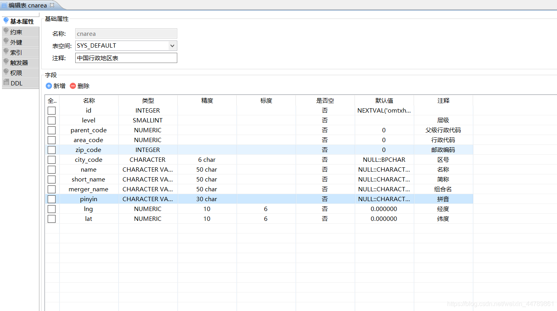The width and height of the screenshot is (557, 311).
Task: Check the checkbox for id row
Action: tap(52, 111)
